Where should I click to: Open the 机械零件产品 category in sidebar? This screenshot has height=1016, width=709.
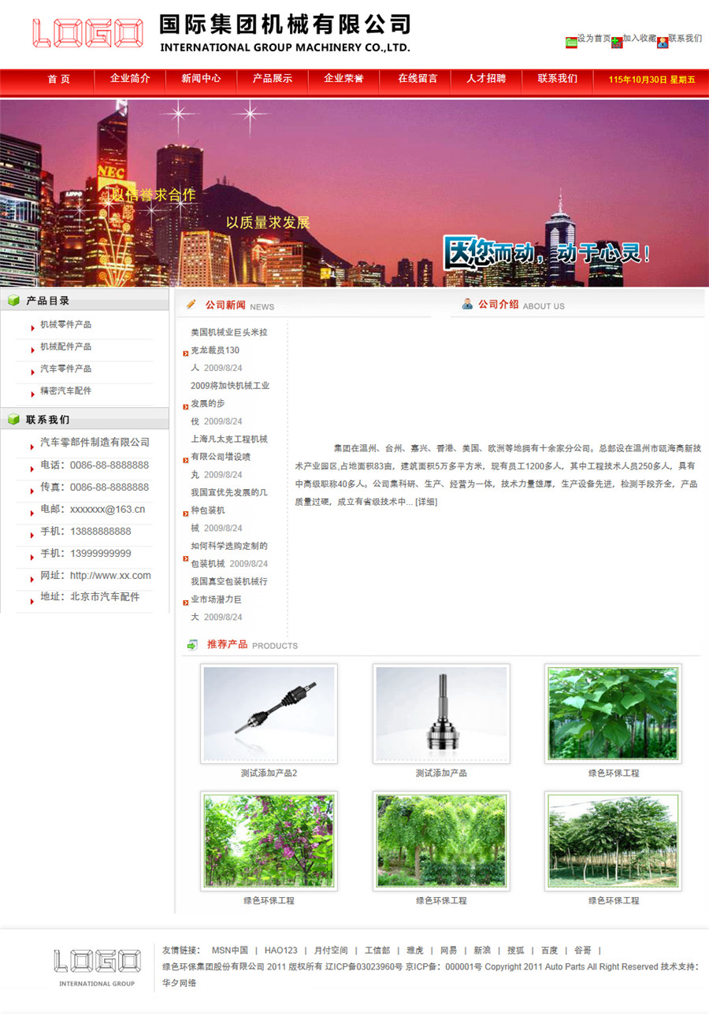point(66,324)
